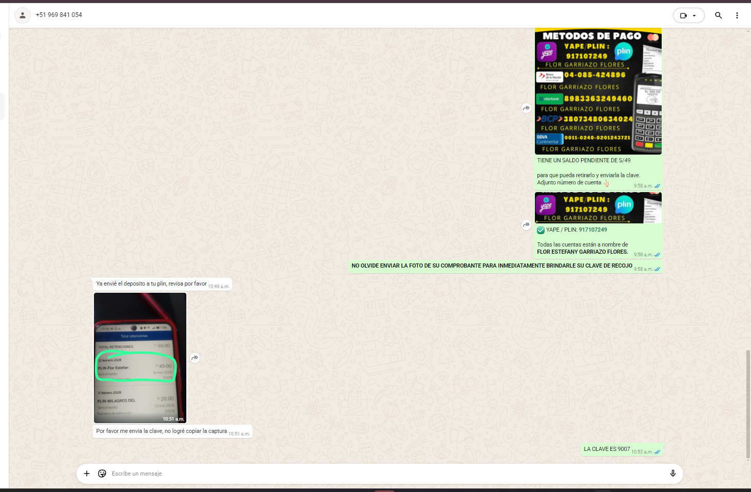Open the three-dot chat menu

(x=737, y=15)
